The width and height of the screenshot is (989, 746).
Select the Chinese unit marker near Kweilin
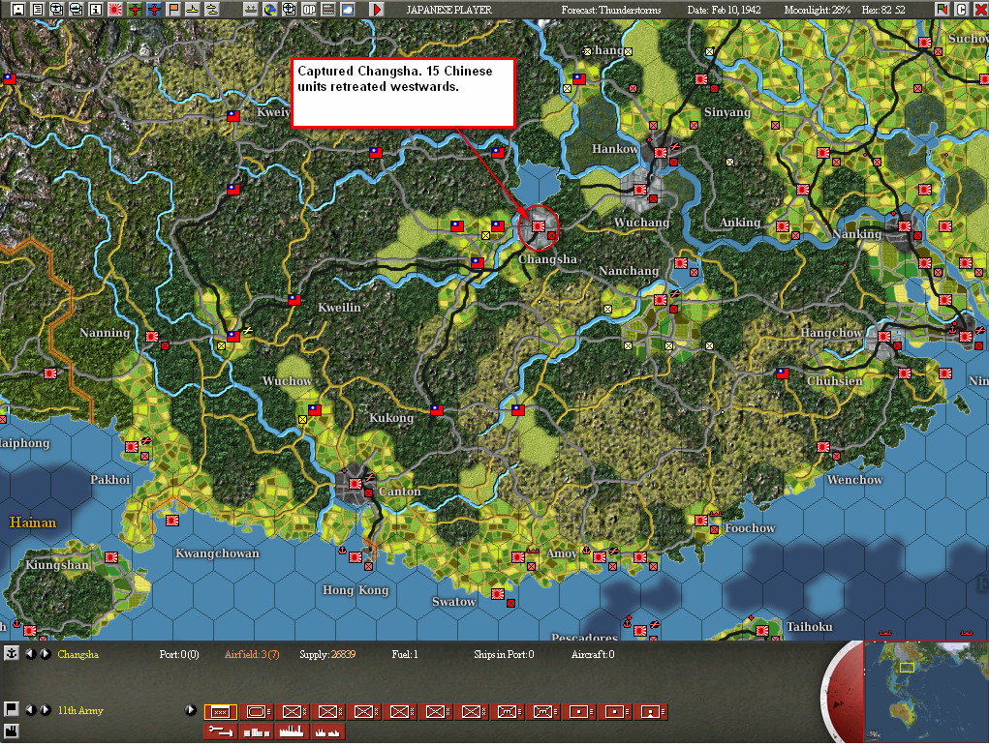pos(294,299)
